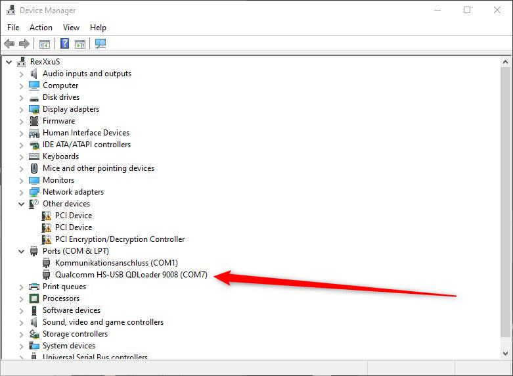Maximize the Device Manager window

467,10
